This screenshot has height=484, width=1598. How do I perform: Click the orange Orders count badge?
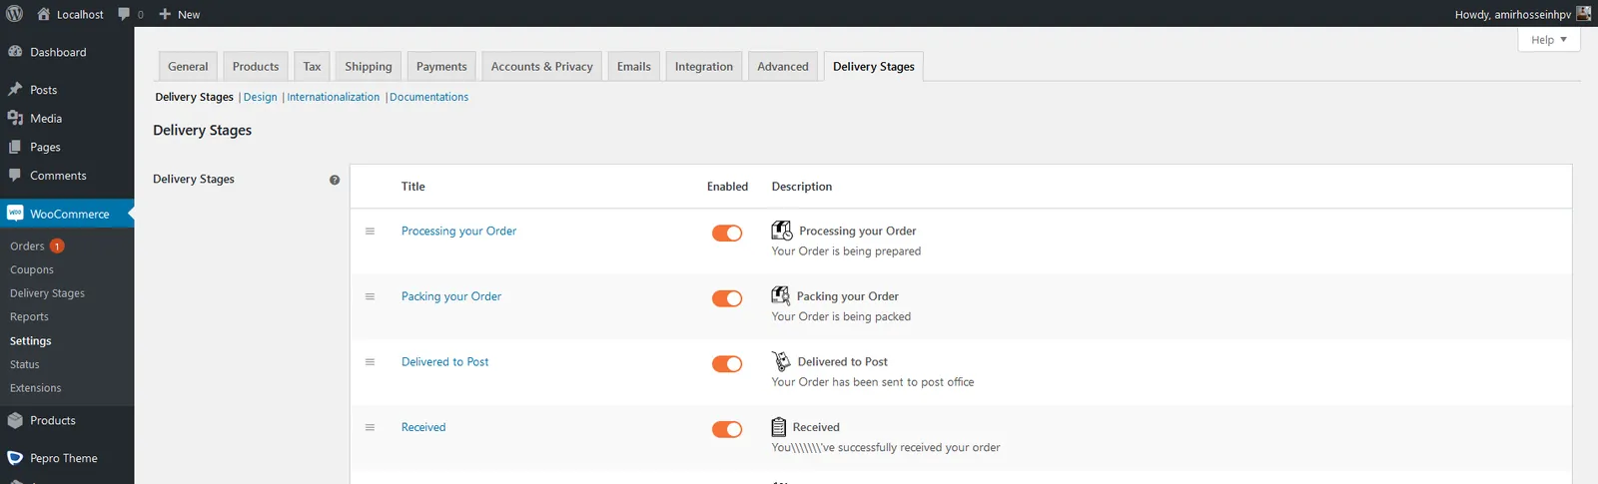(57, 245)
